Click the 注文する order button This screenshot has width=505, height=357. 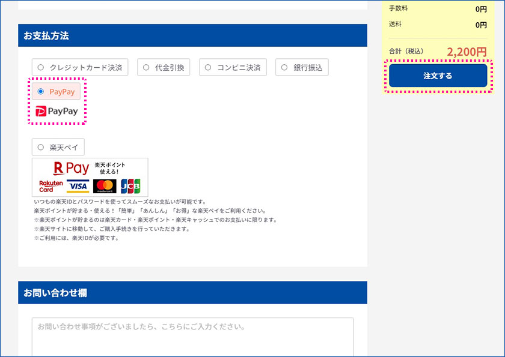click(x=438, y=76)
